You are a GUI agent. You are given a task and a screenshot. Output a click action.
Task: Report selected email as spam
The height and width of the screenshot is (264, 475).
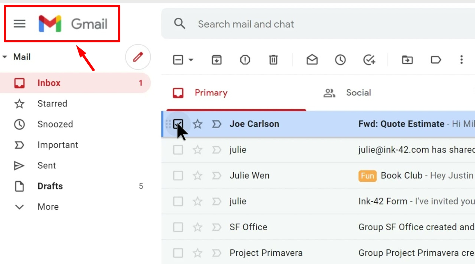[x=245, y=60]
